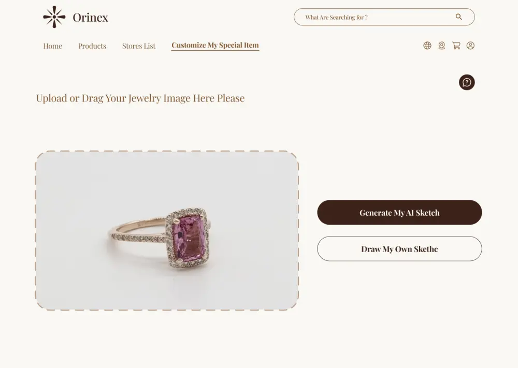This screenshot has height=368, width=518.
Task: Open the help chat bubble button
Action: click(467, 82)
